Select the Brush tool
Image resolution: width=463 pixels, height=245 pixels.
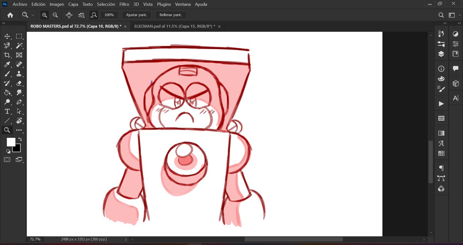point(7,74)
